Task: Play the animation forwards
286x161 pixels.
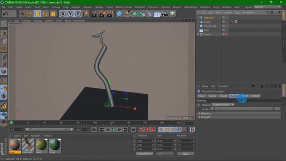Action: tap(114, 130)
